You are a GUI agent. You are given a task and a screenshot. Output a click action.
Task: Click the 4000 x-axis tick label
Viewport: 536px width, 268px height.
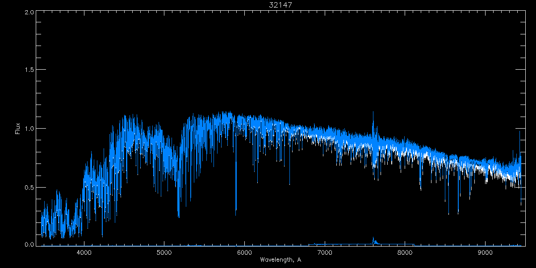point(84,252)
